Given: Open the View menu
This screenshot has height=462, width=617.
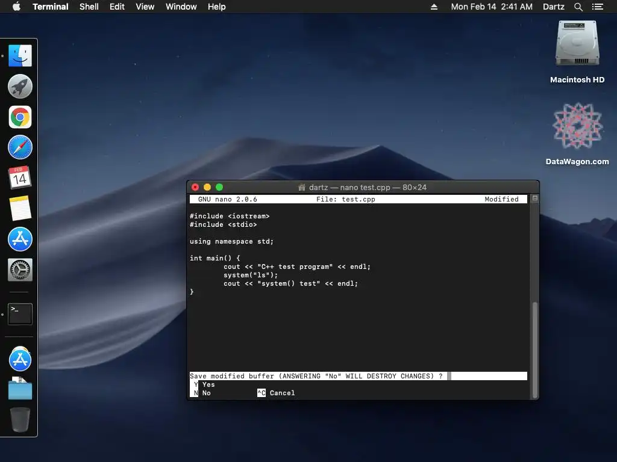Looking at the screenshot, I should click(x=145, y=7).
